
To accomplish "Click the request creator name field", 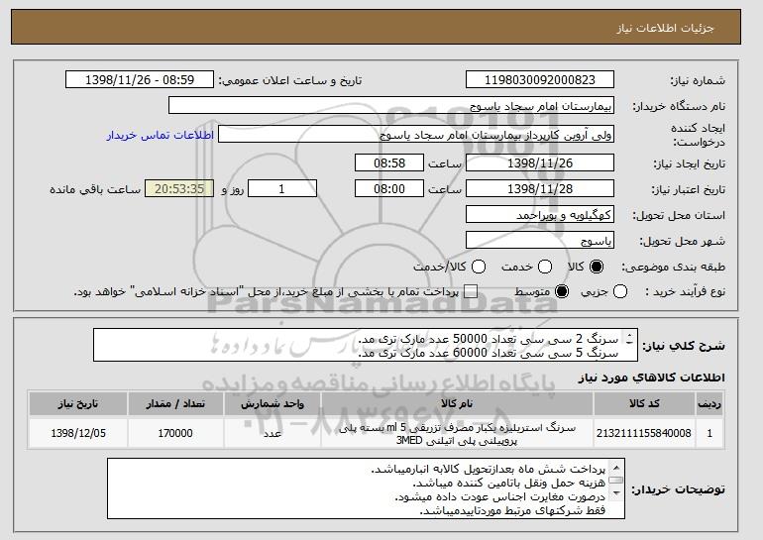I will [416, 135].
